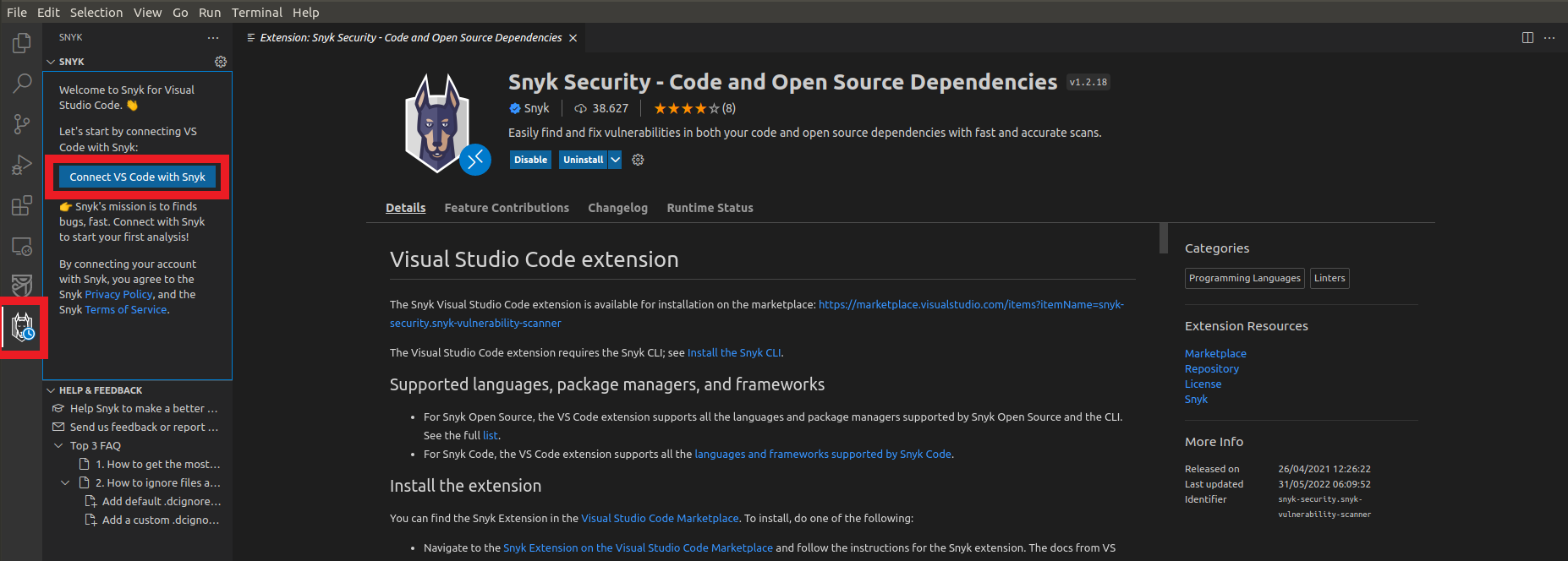The width and height of the screenshot is (1568, 561).
Task: Click extension manage gear icon
Action: (x=638, y=160)
